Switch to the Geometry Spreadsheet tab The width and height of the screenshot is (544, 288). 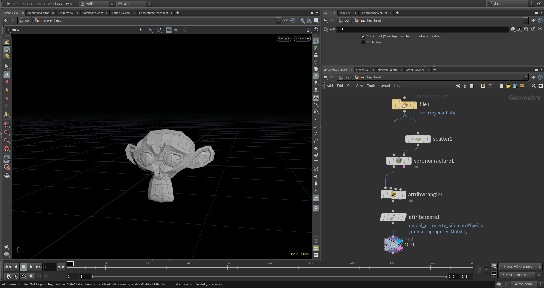tap(154, 13)
